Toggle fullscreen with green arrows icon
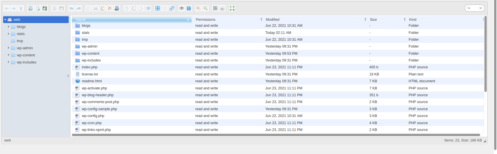Viewport: 497px width, 154px height. coord(232,8)
